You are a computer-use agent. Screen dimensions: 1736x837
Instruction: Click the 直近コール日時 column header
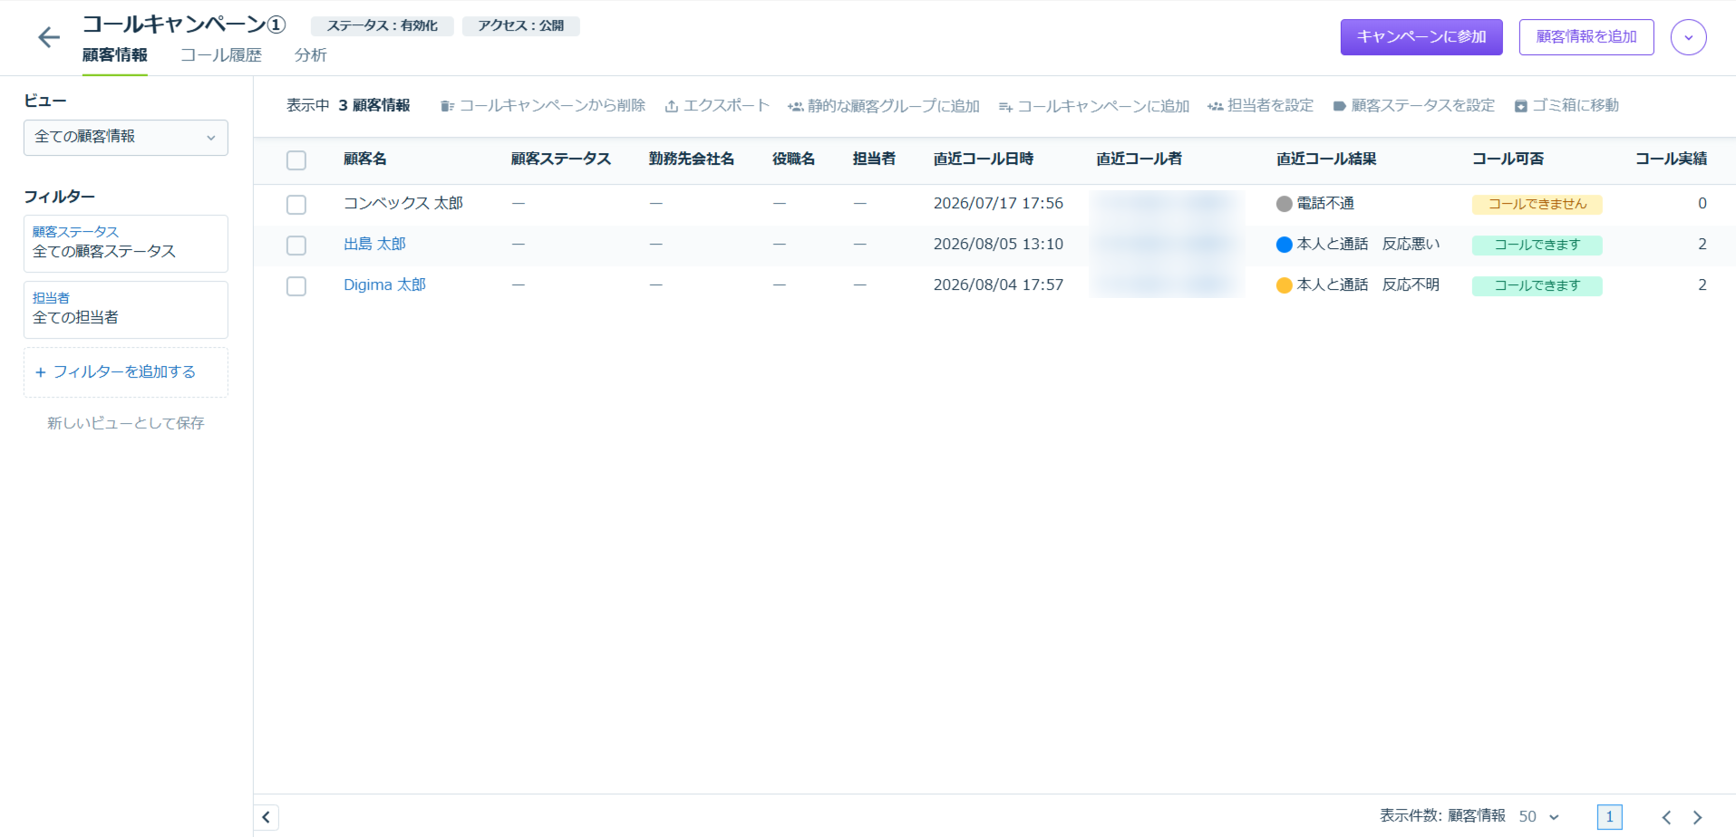[984, 159]
